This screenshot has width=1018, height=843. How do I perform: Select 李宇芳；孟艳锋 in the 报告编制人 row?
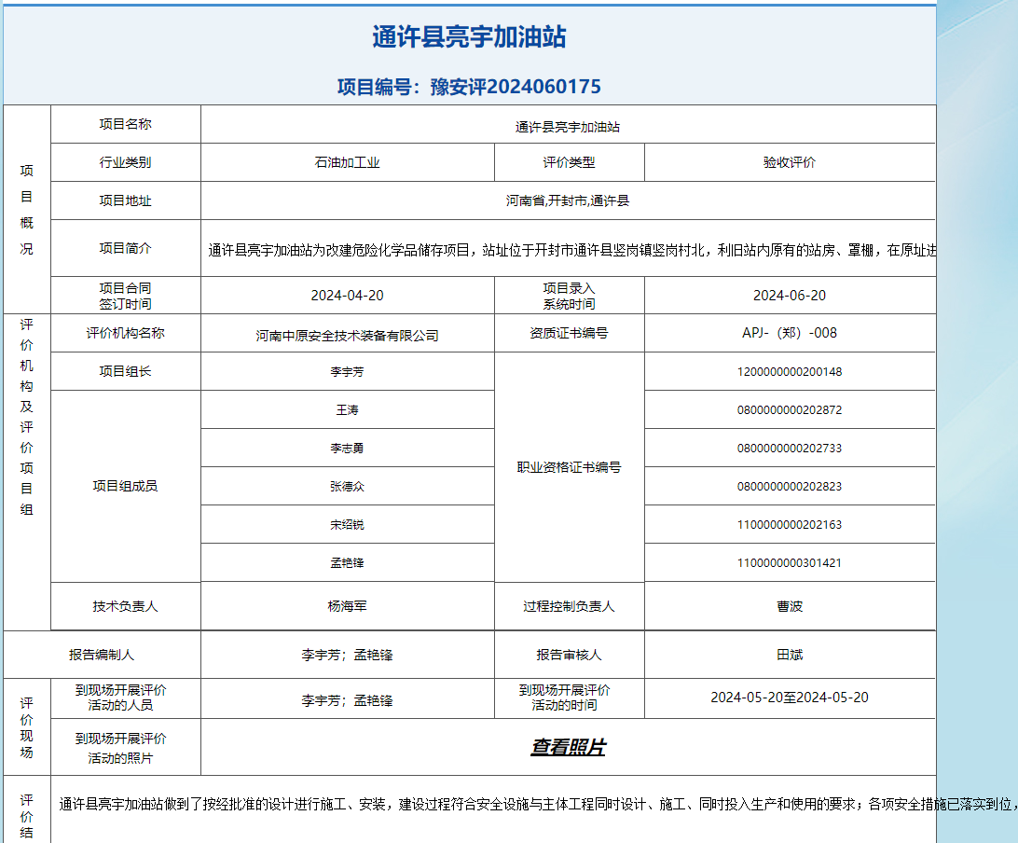tap(348, 656)
